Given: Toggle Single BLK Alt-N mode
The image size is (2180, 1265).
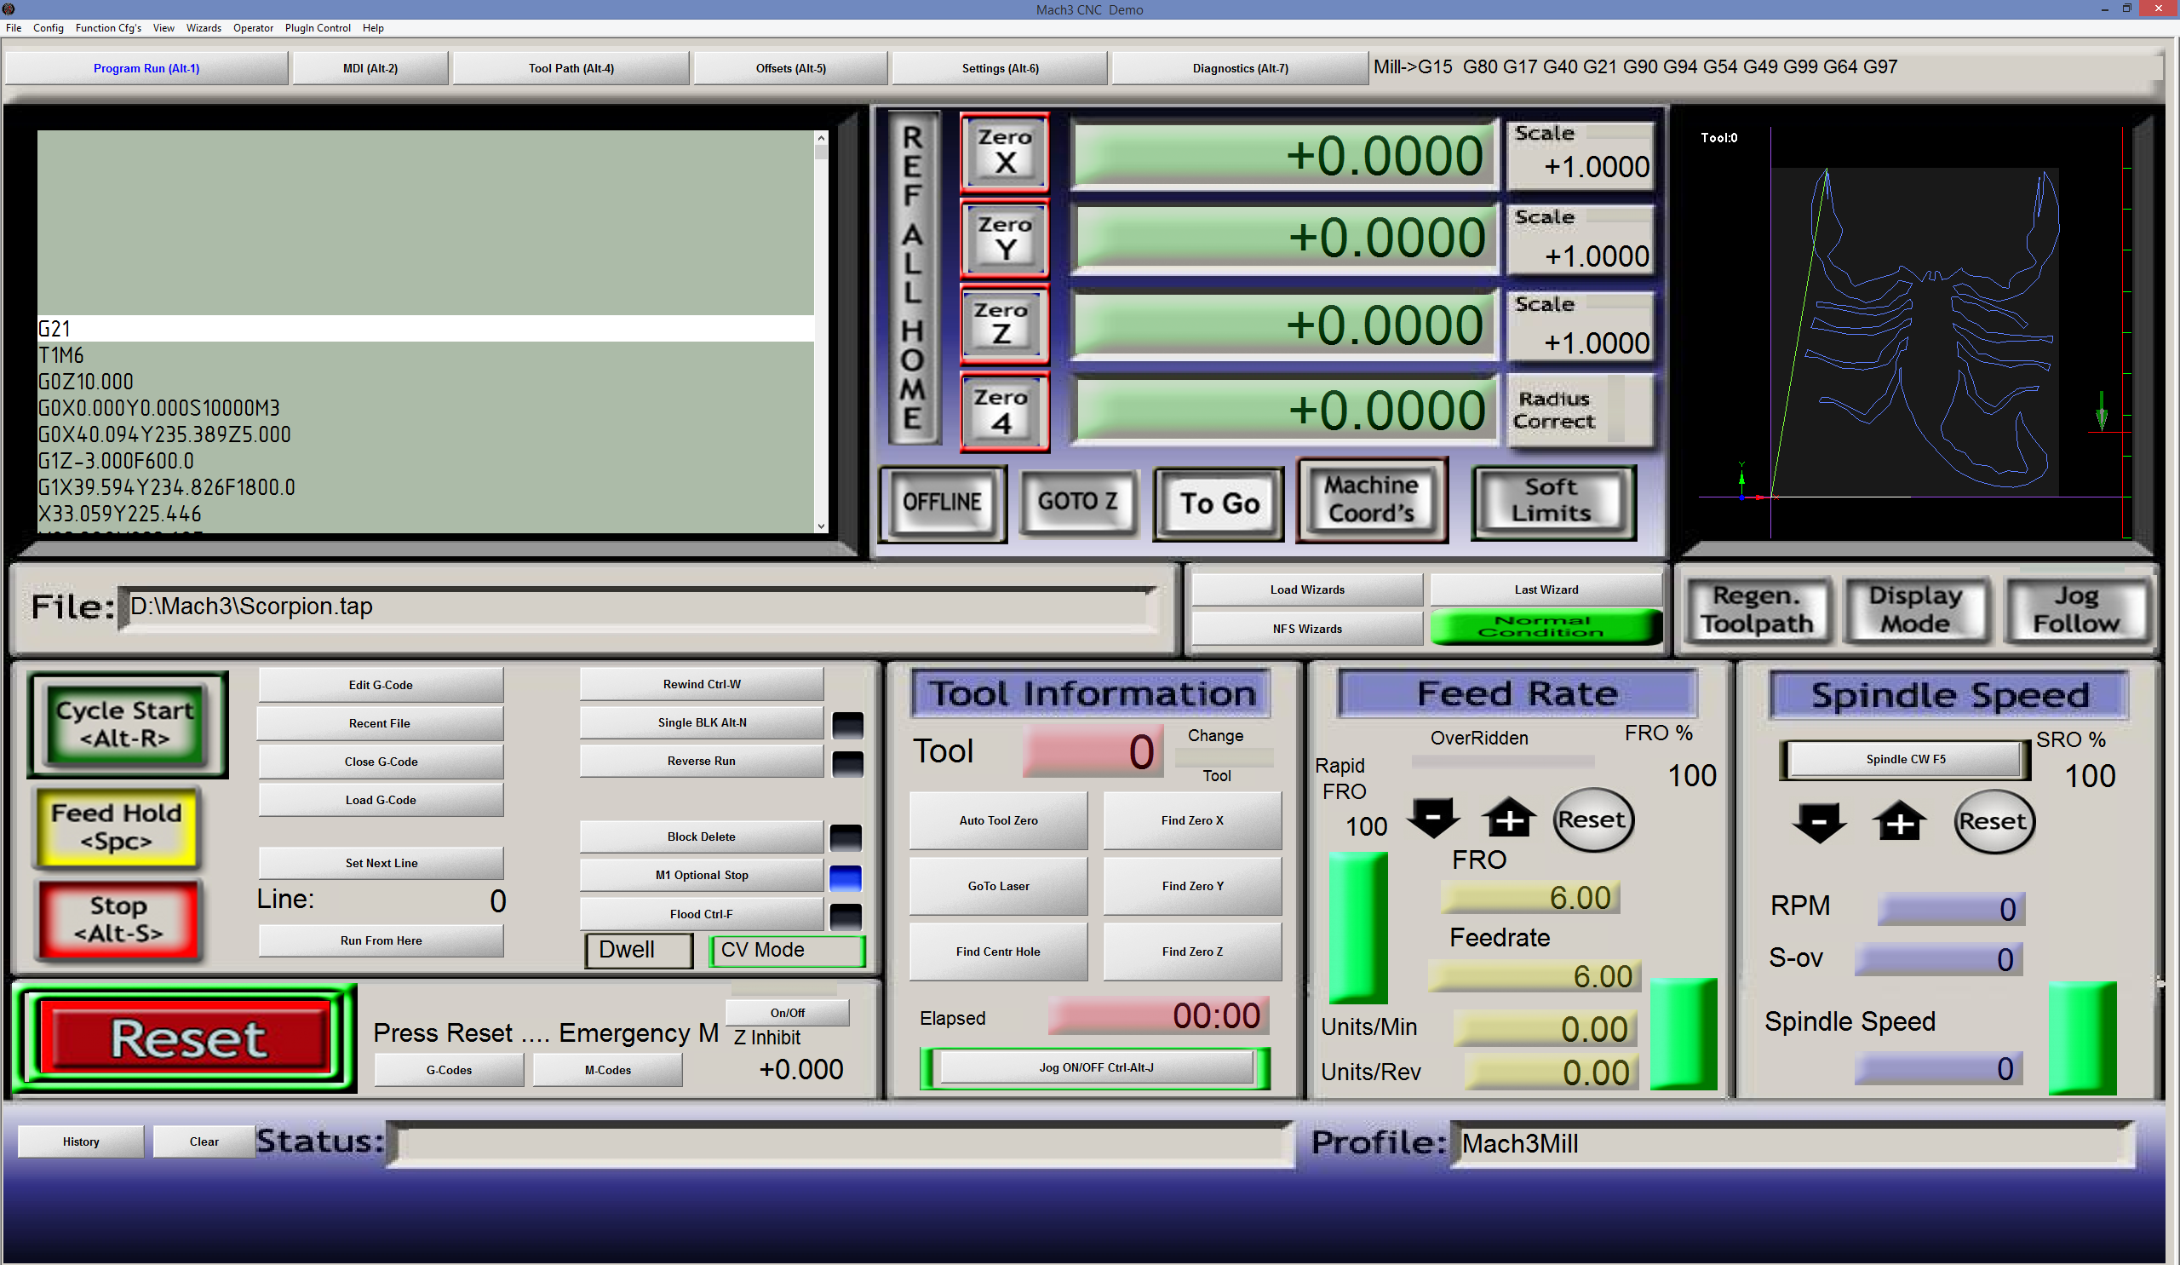Looking at the screenshot, I should click(x=702, y=722).
